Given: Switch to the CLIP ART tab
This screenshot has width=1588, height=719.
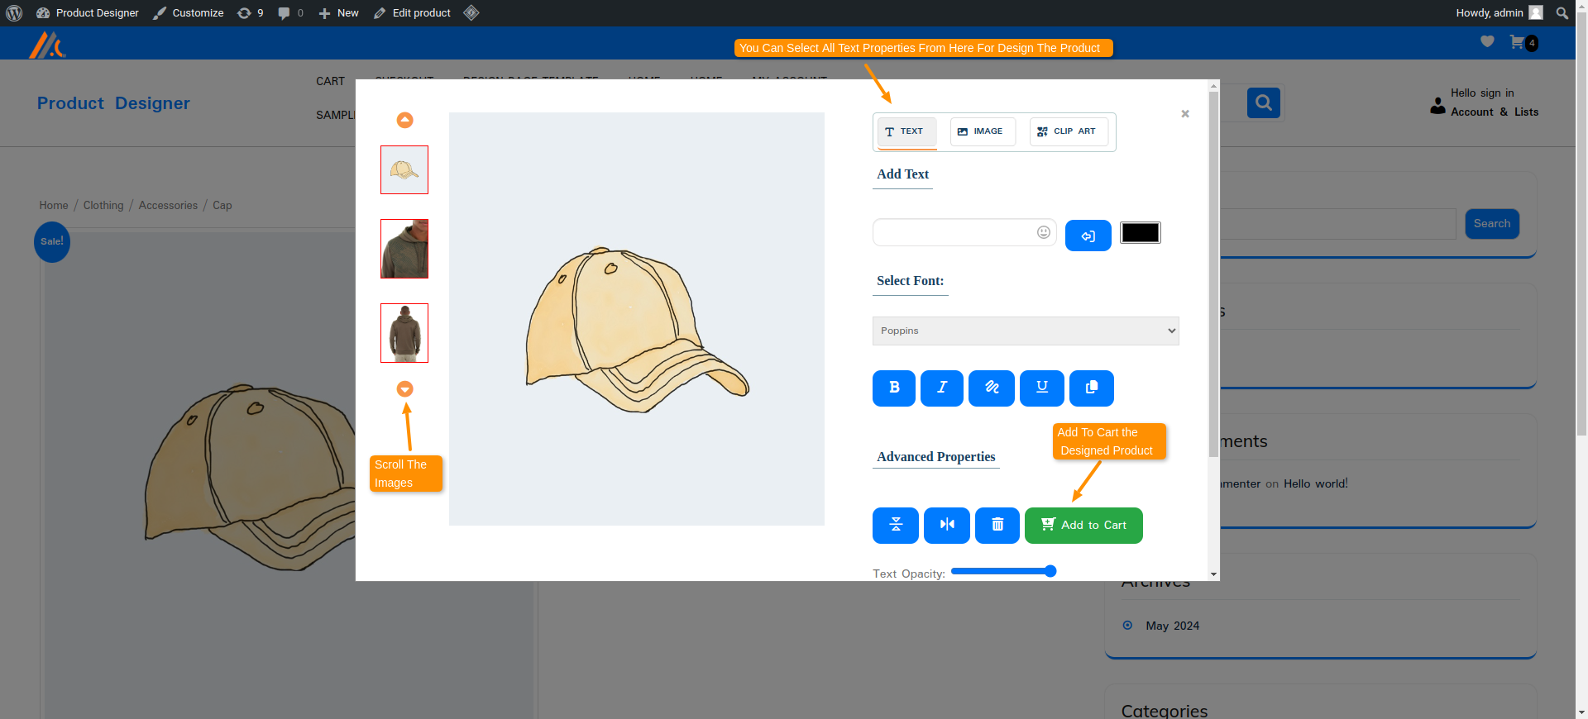Looking at the screenshot, I should pos(1069,132).
